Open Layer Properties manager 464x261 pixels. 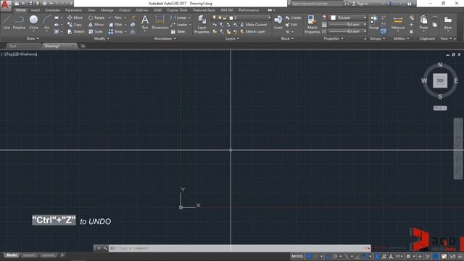tap(202, 25)
